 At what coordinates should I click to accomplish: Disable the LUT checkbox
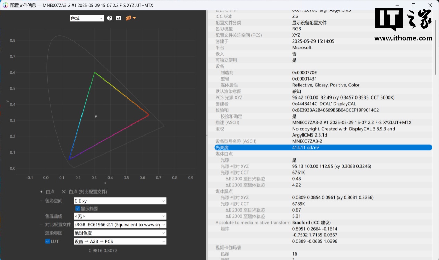[x=48, y=241]
